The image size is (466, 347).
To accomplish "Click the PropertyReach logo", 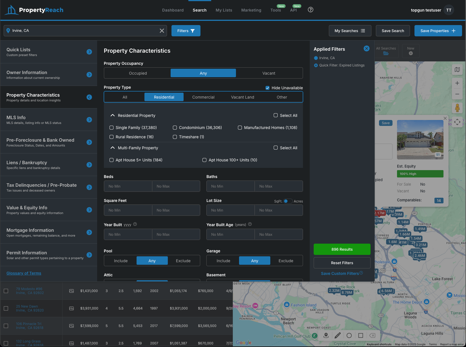I will [34, 10].
